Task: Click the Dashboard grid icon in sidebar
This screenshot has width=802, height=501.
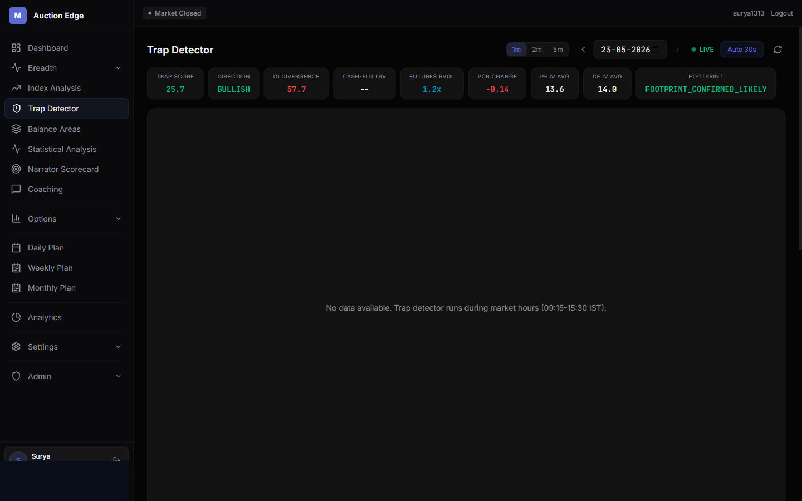Action: (x=16, y=48)
